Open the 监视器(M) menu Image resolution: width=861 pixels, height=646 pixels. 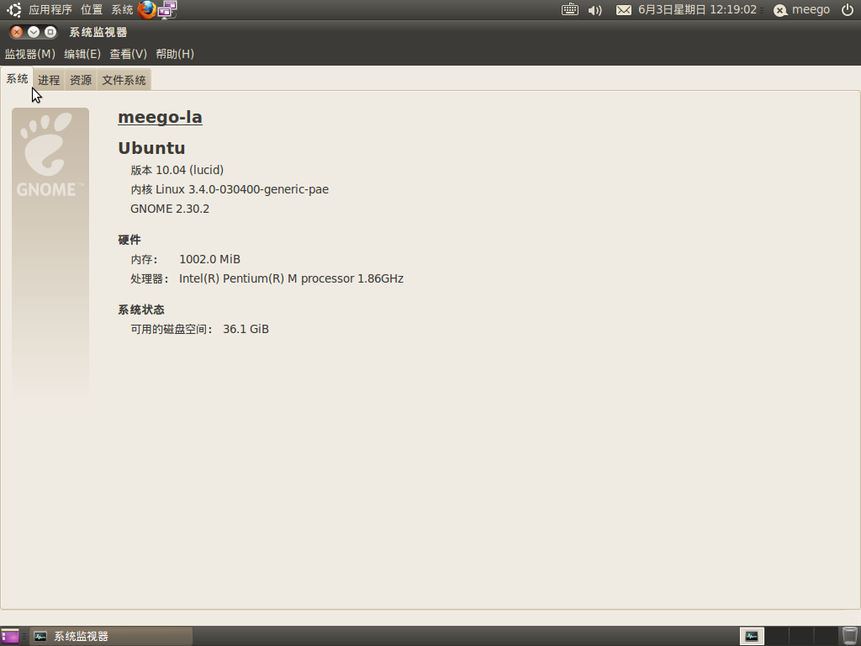(x=30, y=54)
